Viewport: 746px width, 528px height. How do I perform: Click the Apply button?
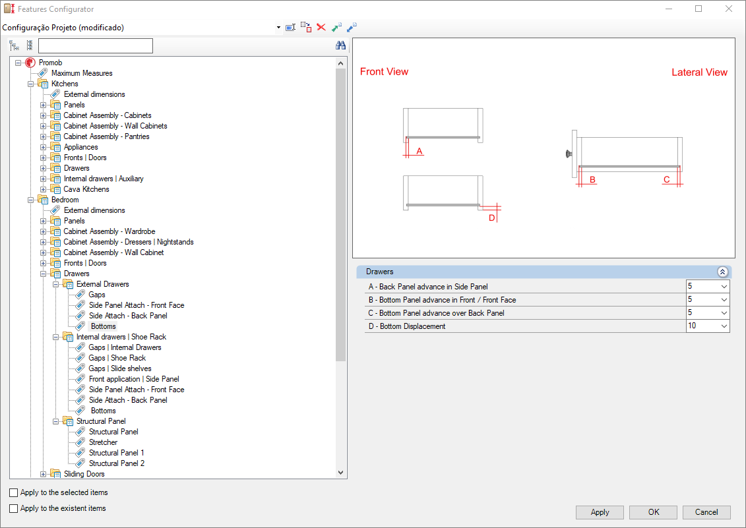600,512
